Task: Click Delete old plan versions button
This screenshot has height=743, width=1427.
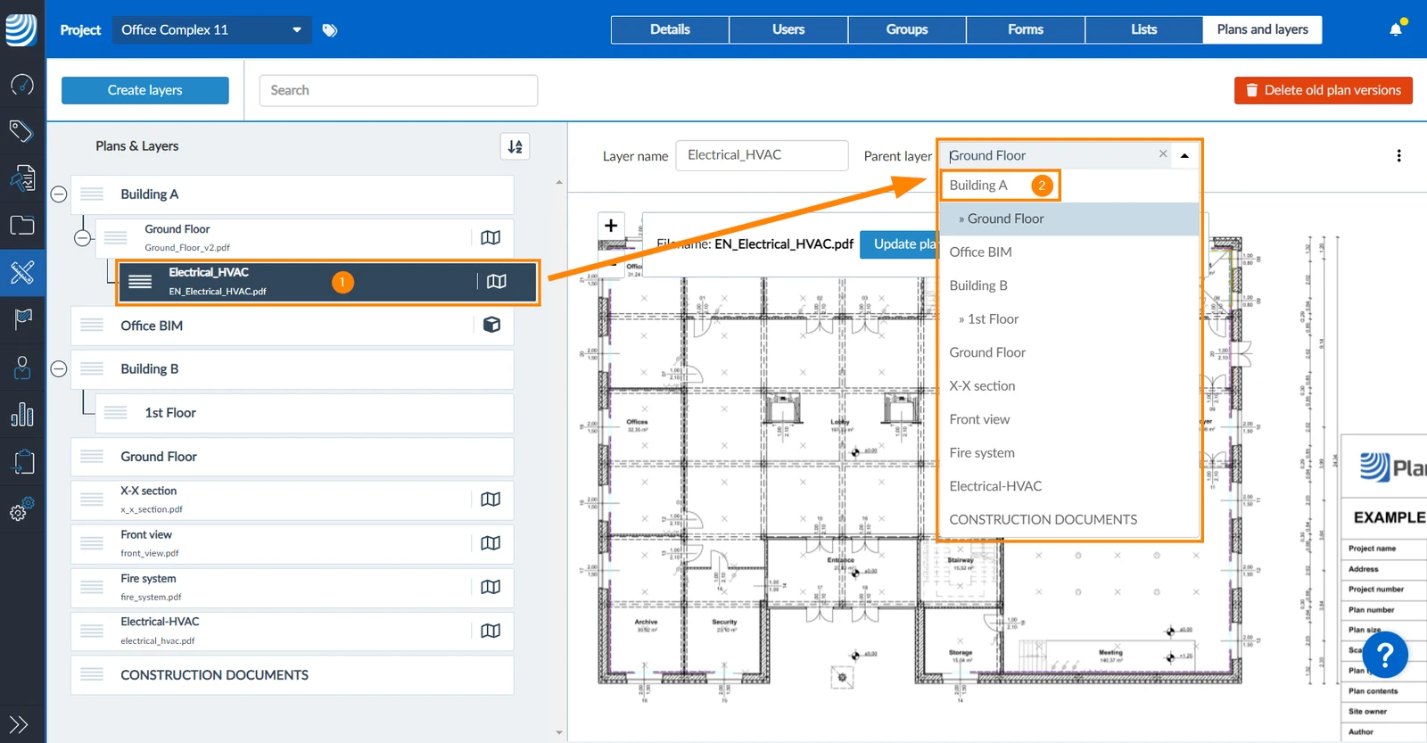Action: pos(1324,90)
